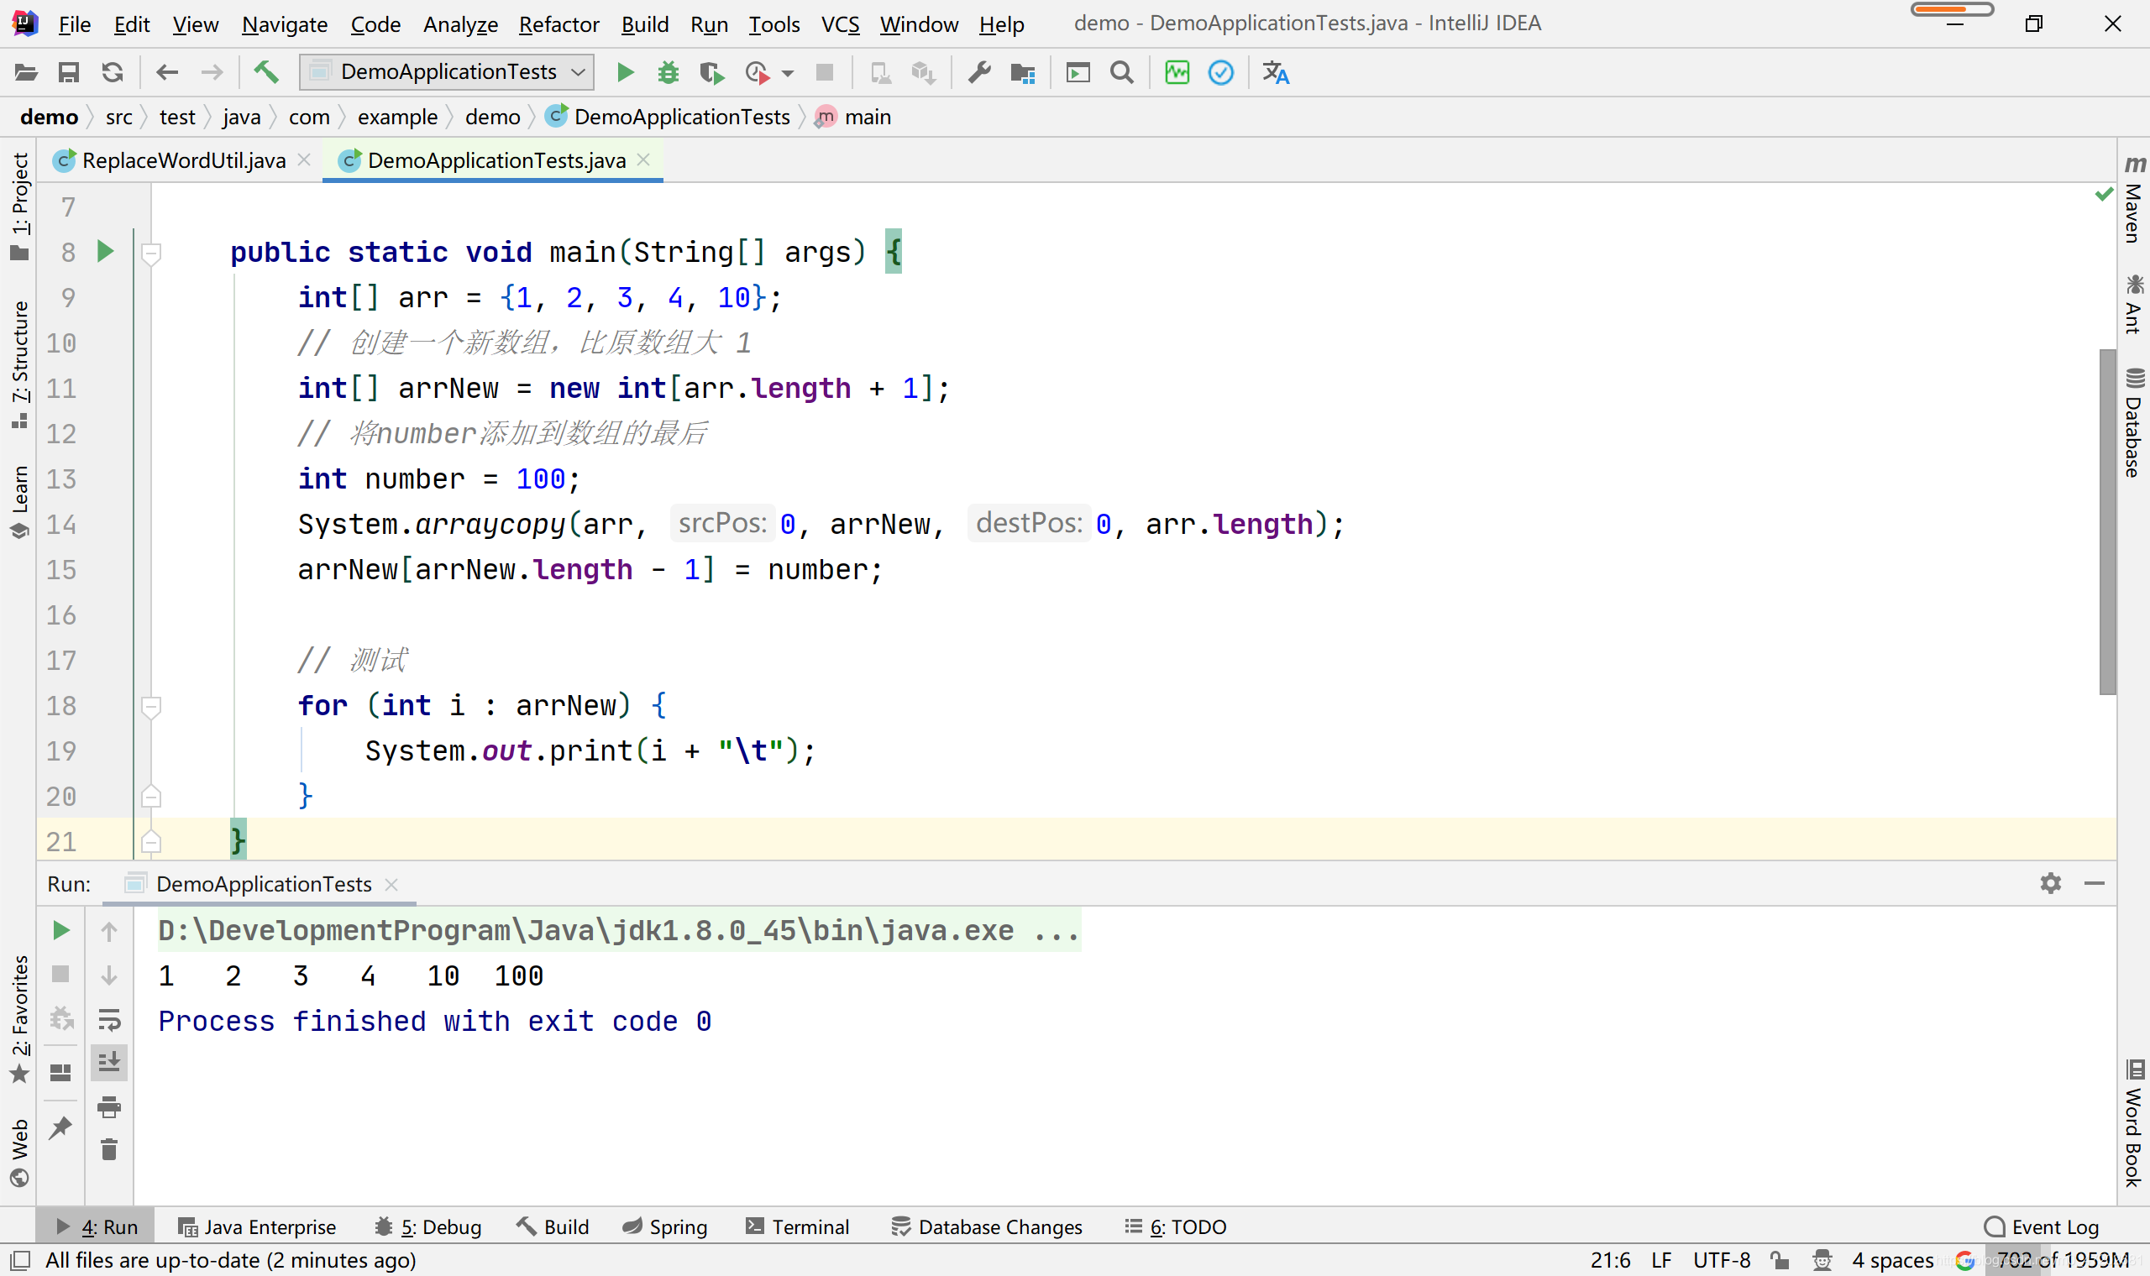Collapse main method fold at line 8
This screenshot has width=2150, height=1276.
pyautogui.click(x=151, y=253)
